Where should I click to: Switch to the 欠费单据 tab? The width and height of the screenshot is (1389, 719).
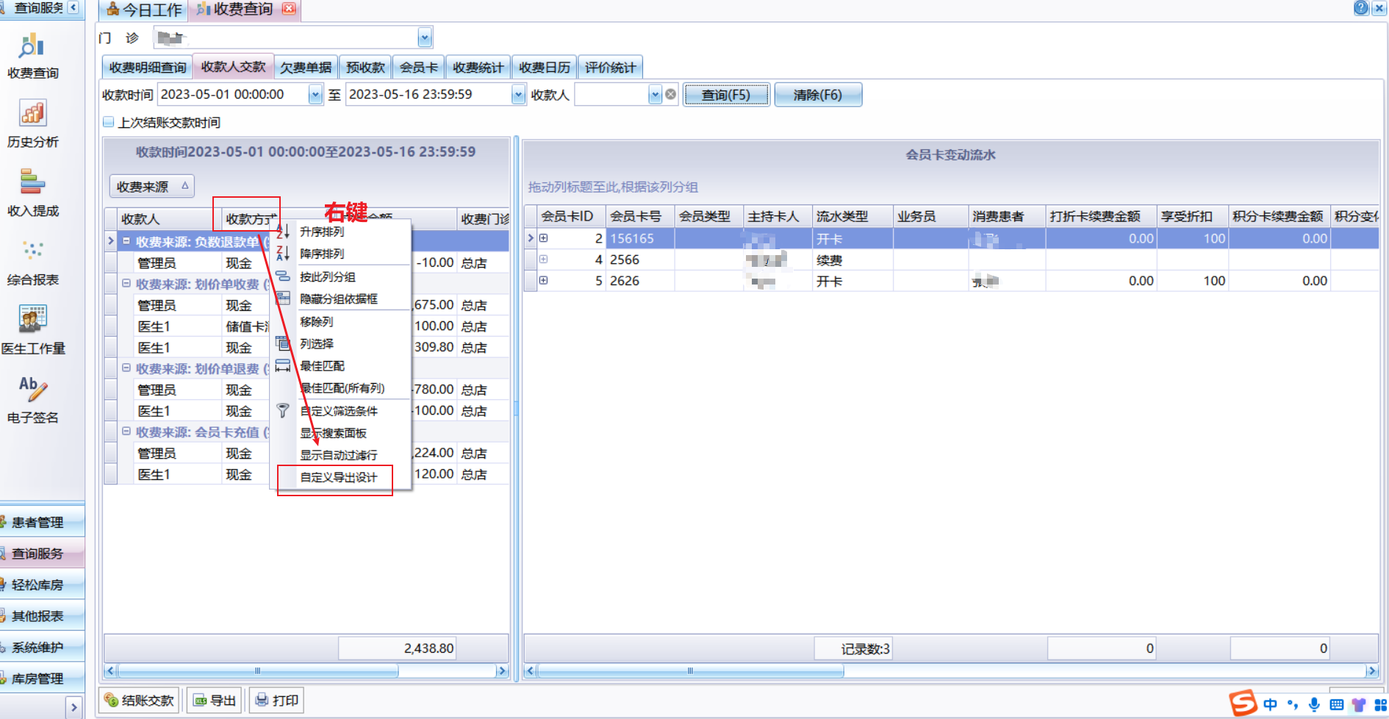pos(306,67)
